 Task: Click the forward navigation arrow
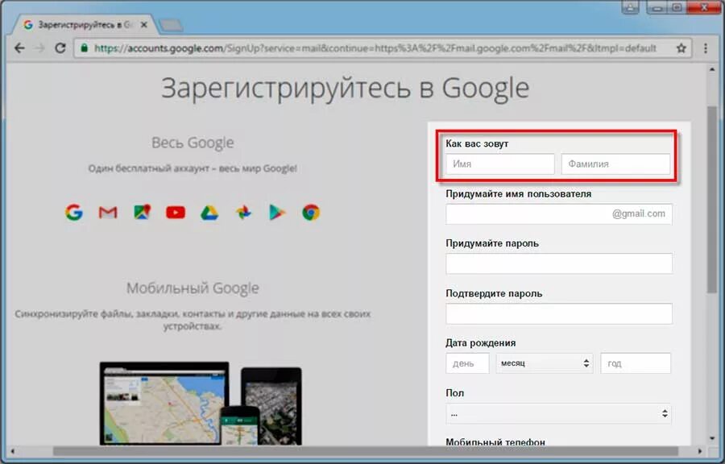pyautogui.click(x=40, y=48)
